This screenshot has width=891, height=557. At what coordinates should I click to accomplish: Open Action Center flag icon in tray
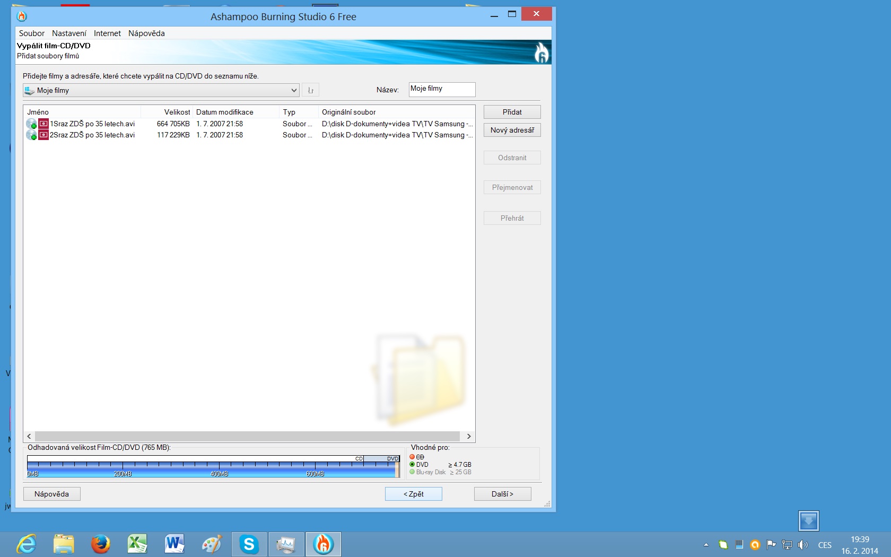[771, 545]
